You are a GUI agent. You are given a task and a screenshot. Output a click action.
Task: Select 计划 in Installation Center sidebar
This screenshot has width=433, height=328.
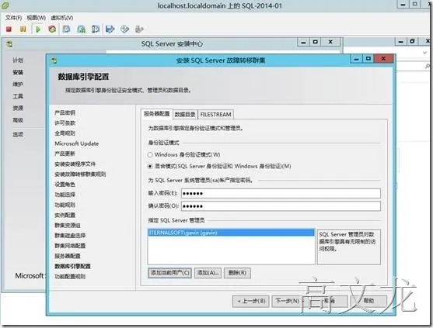[18, 60]
